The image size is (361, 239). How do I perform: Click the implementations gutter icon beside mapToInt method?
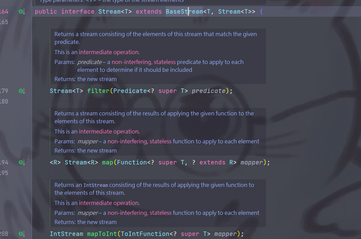point(21,234)
